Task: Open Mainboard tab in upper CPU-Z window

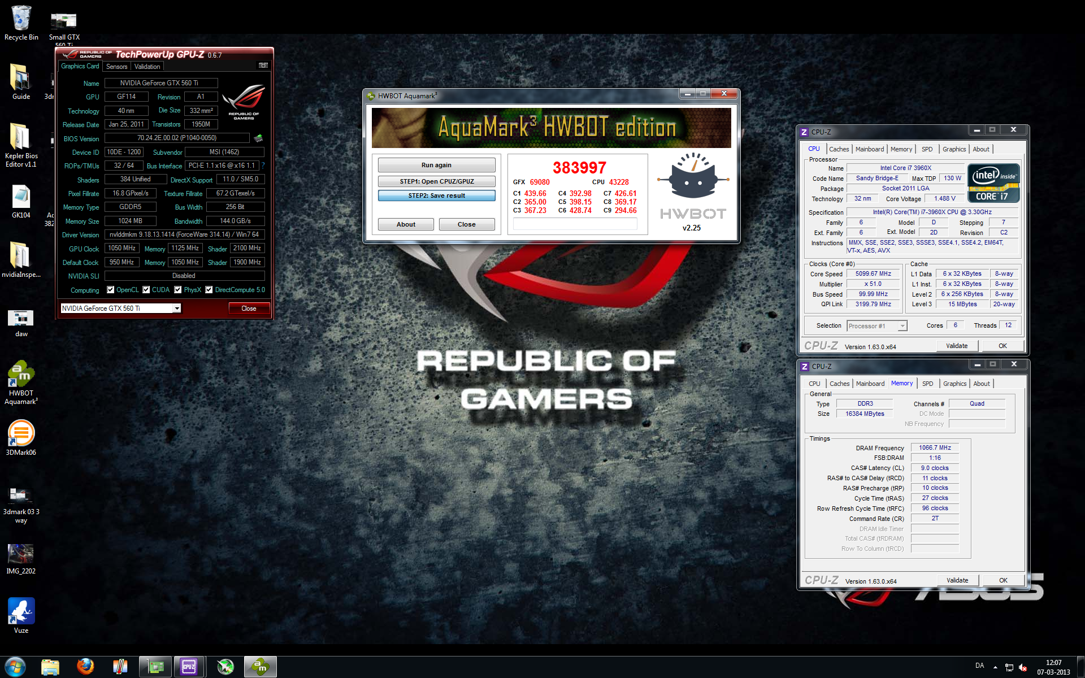Action: click(870, 149)
